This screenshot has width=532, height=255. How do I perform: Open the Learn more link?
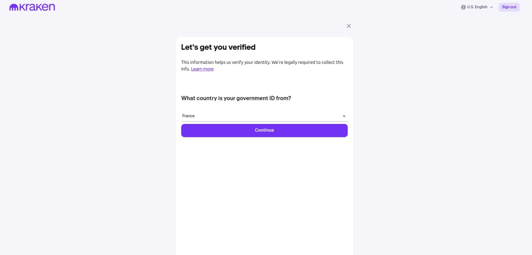click(x=202, y=69)
